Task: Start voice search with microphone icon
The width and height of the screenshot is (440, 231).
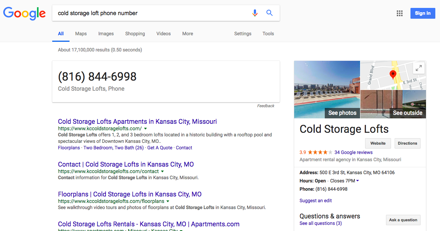Action: click(x=255, y=13)
